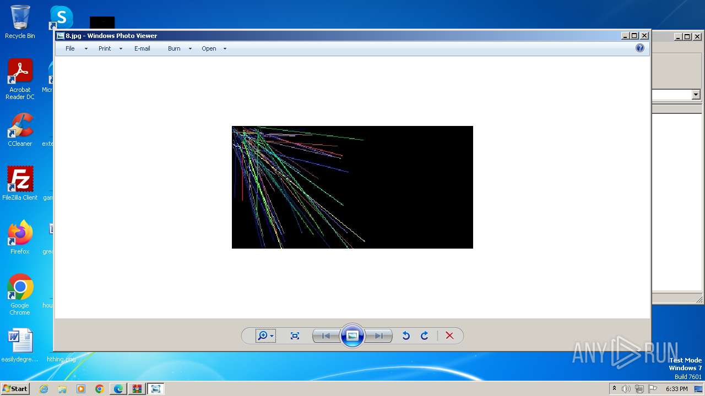This screenshot has width=705, height=396.
Task: Open the Action Center flag icon
Action: click(x=653, y=389)
